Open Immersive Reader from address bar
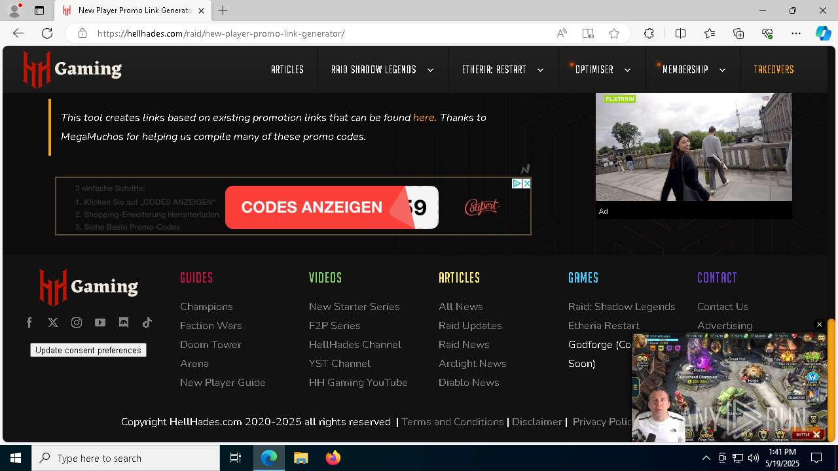Image resolution: width=838 pixels, height=471 pixels. click(x=588, y=33)
